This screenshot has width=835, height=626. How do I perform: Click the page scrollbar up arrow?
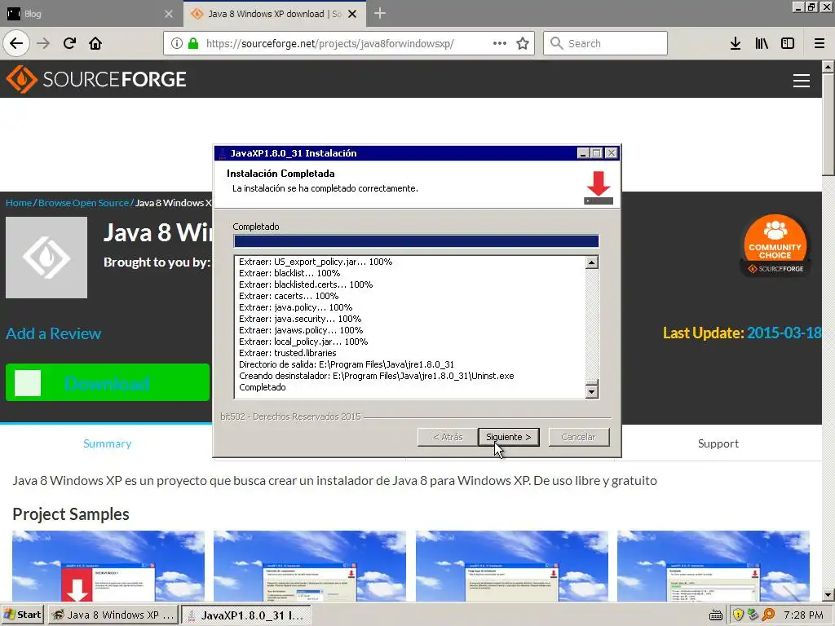[x=828, y=67]
